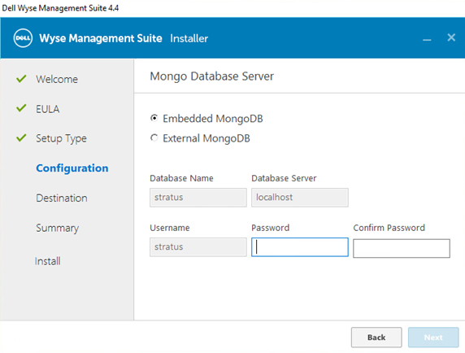Jump to the Destination step
Screen dimensions: 465x353
click(x=62, y=198)
